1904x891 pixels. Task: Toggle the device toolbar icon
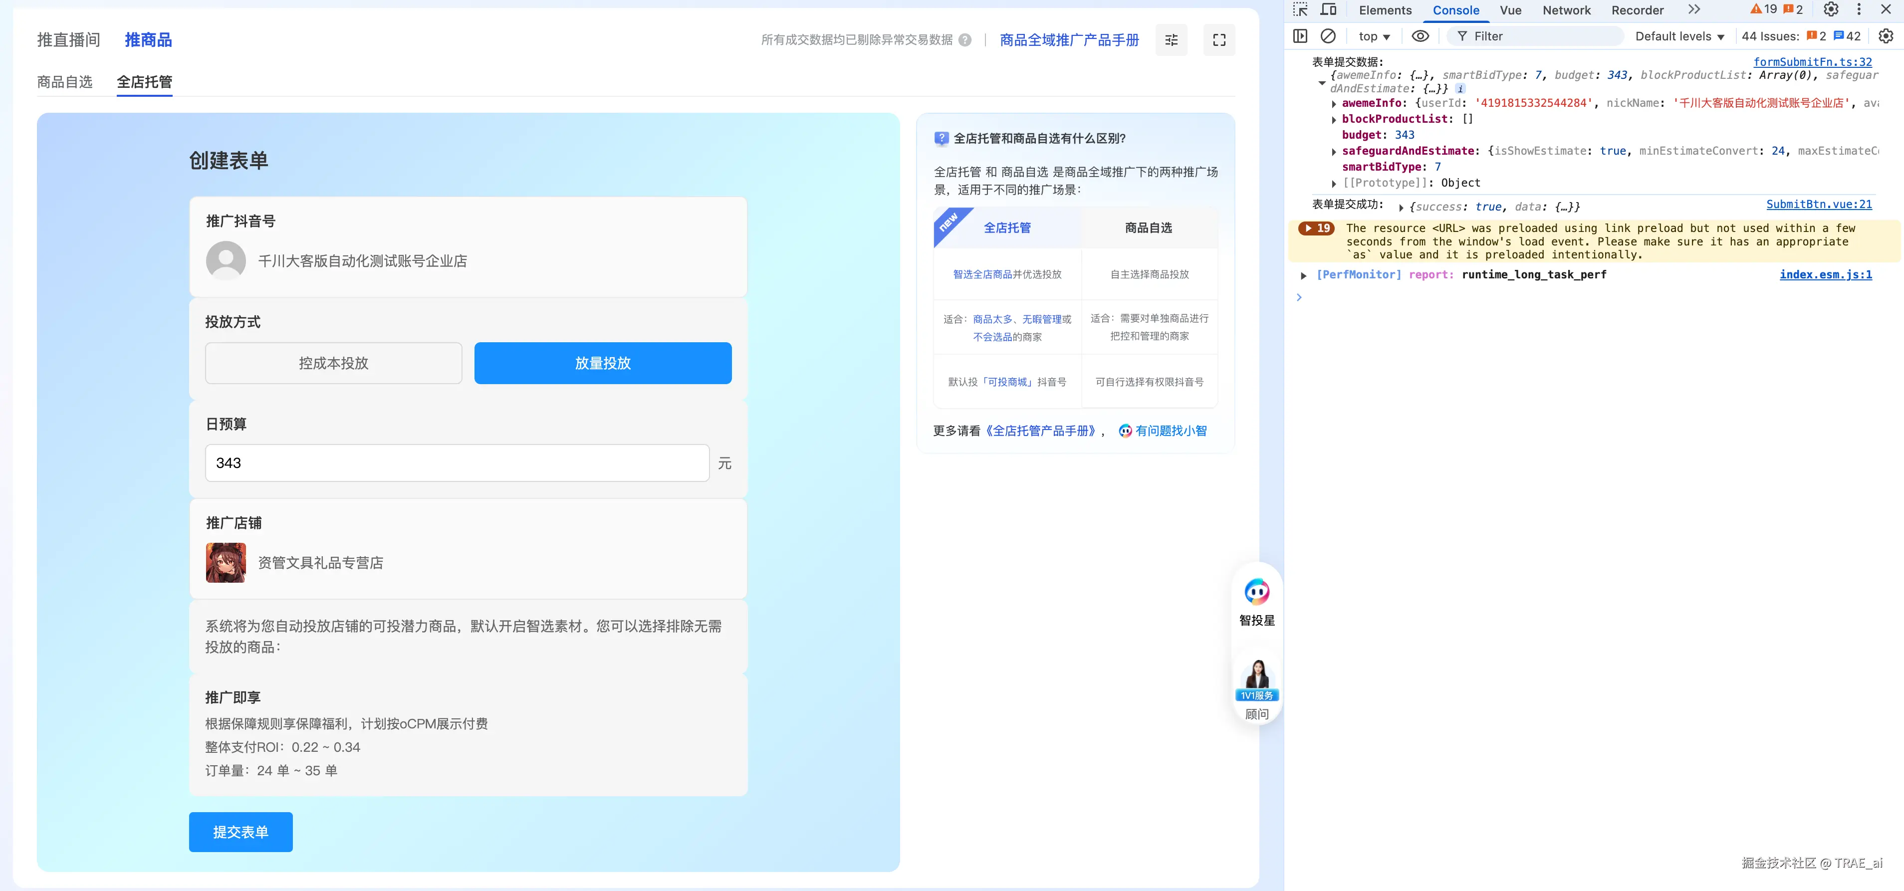point(1328,9)
